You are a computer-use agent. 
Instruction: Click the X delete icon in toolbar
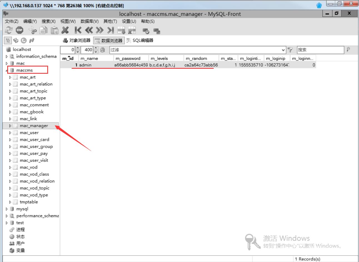click(x=65, y=30)
